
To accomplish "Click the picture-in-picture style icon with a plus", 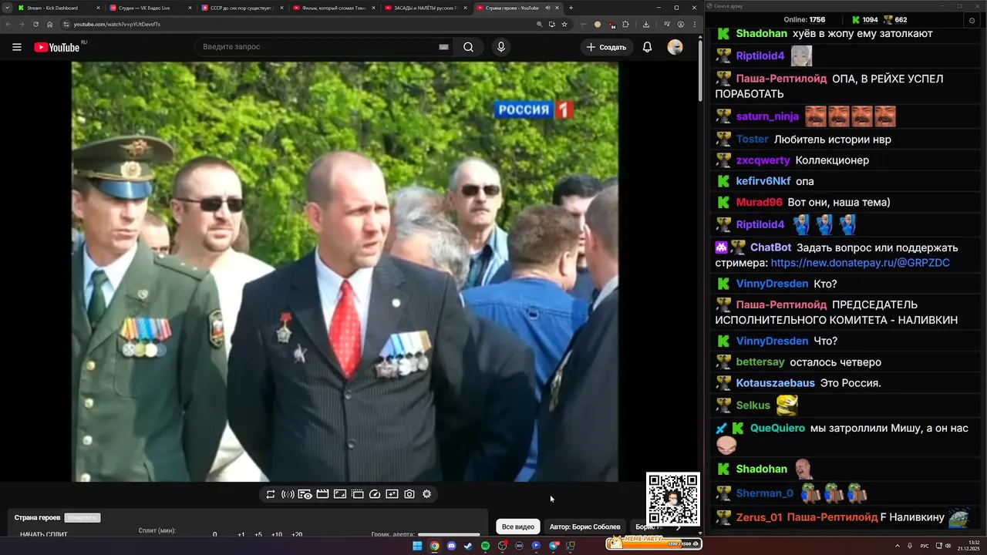I will [x=392, y=494].
